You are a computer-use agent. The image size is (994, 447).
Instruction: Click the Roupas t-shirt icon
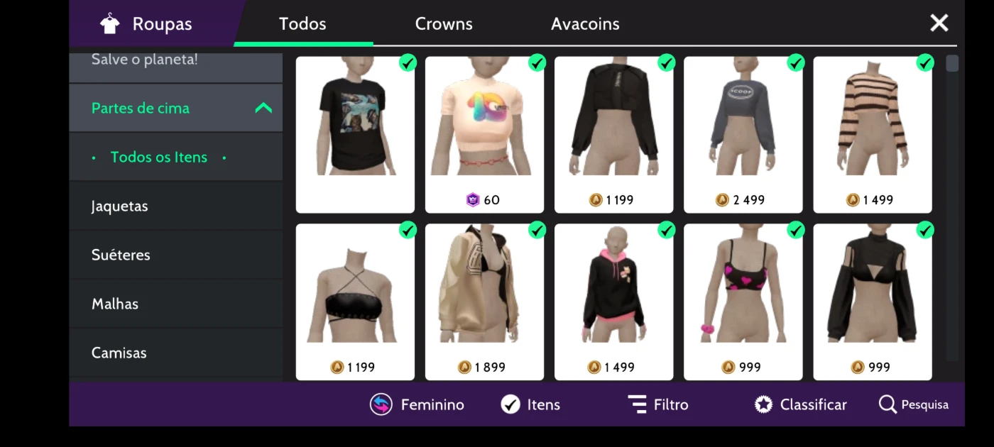coord(110,24)
